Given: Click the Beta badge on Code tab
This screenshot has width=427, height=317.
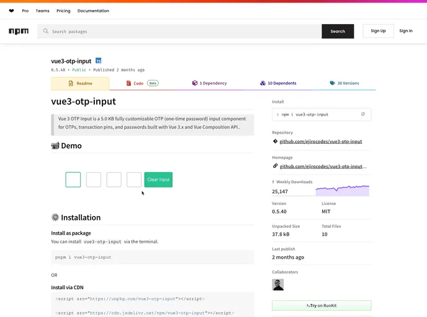Looking at the screenshot, I should (x=153, y=83).
